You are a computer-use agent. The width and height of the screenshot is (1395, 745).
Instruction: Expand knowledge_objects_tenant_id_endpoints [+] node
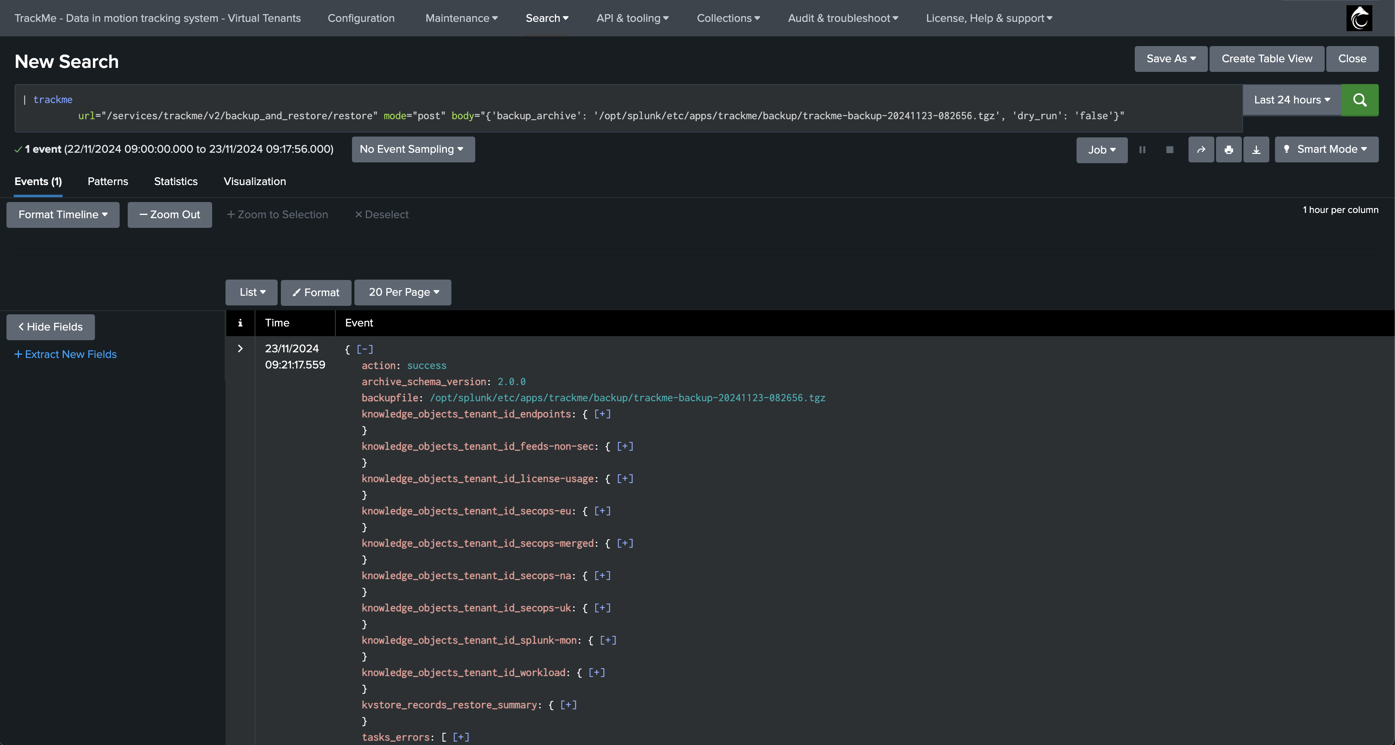click(x=602, y=414)
